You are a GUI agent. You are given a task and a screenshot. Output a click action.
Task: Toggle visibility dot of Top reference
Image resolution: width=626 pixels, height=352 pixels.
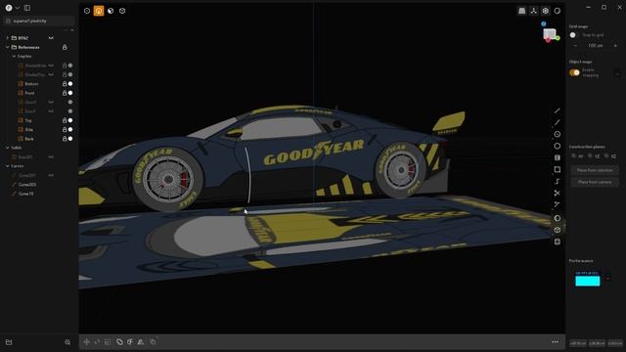tap(70, 120)
